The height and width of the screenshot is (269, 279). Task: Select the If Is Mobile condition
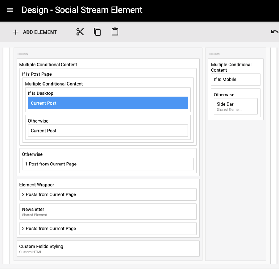click(x=235, y=80)
